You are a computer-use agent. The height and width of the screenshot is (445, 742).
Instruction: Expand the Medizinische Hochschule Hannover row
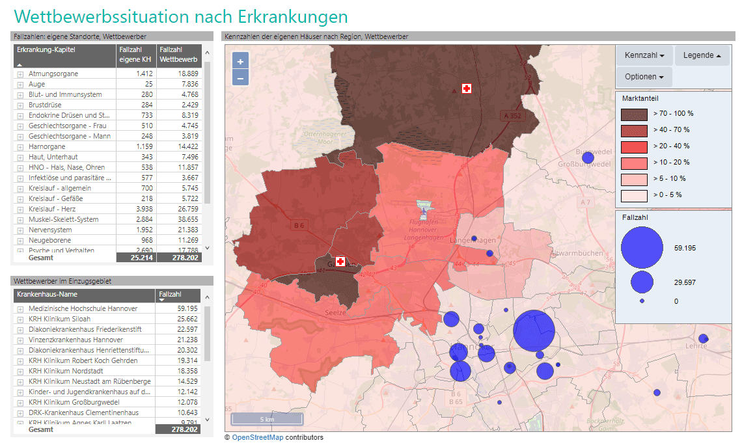click(x=20, y=308)
